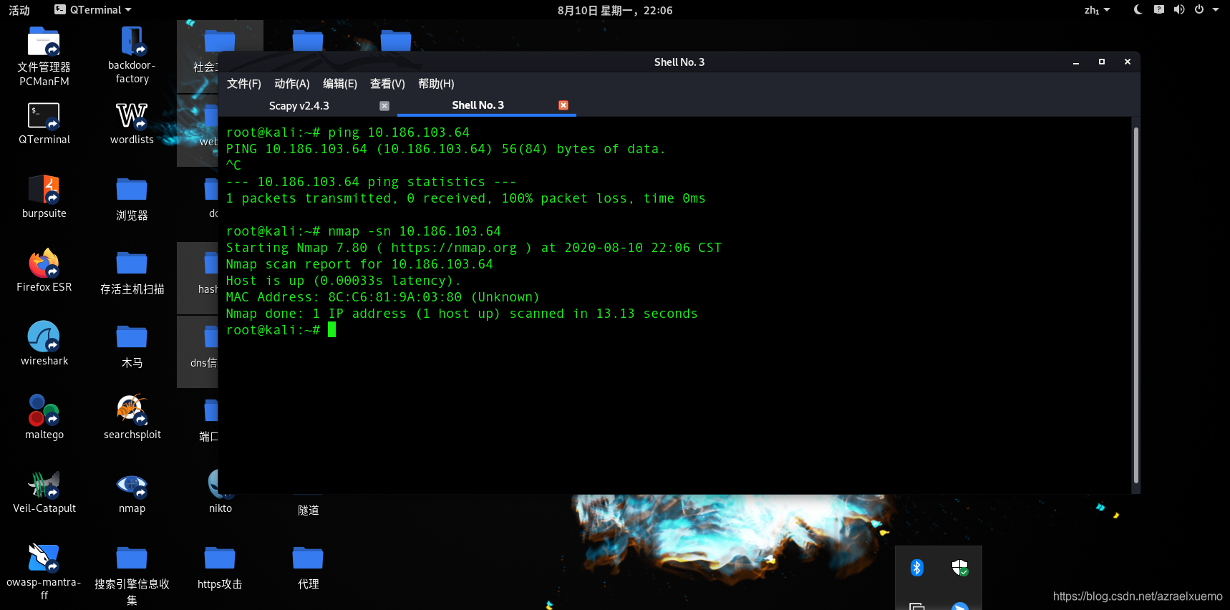Launch the nmap desktop shortcut
The image size is (1230, 610).
pos(132,492)
